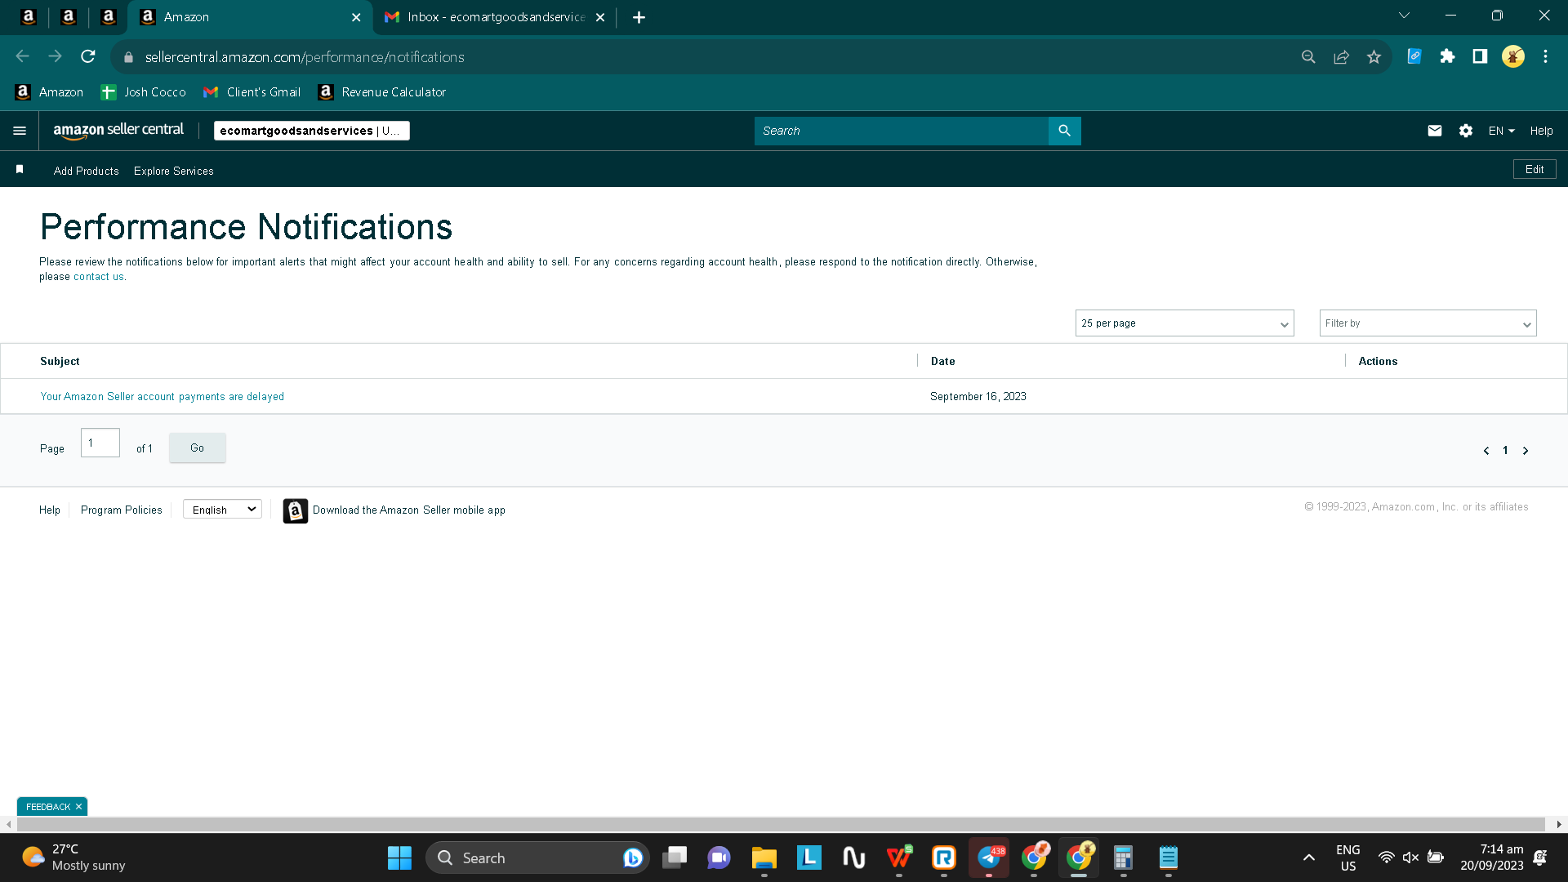Click the Edit button in the navigation bar
Image resolution: width=1568 pixels, height=882 pixels.
pyautogui.click(x=1535, y=169)
